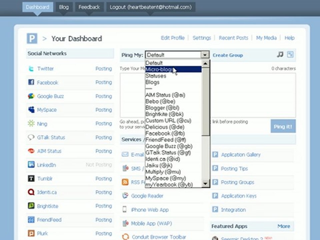The image size is (320, 240).
Task: Choose Blogger (@bl) option
Action: 173,108
